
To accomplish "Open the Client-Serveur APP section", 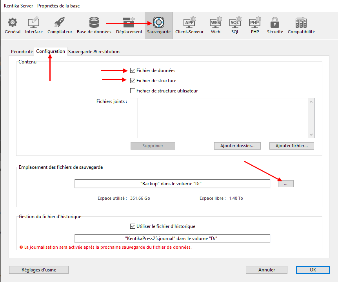I will [189, 25].
